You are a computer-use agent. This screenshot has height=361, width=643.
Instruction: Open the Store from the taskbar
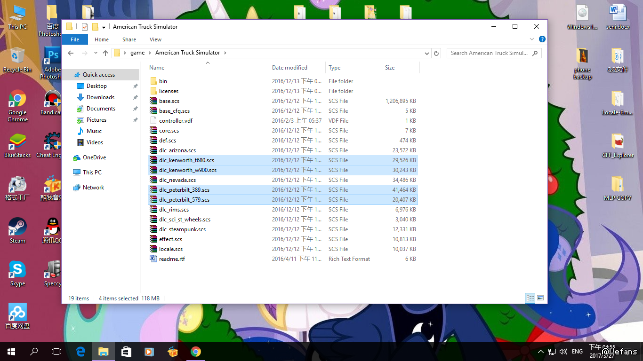126,351
